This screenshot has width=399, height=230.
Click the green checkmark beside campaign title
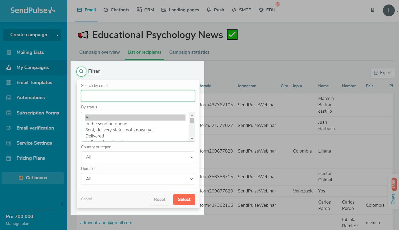pos(232,35)
